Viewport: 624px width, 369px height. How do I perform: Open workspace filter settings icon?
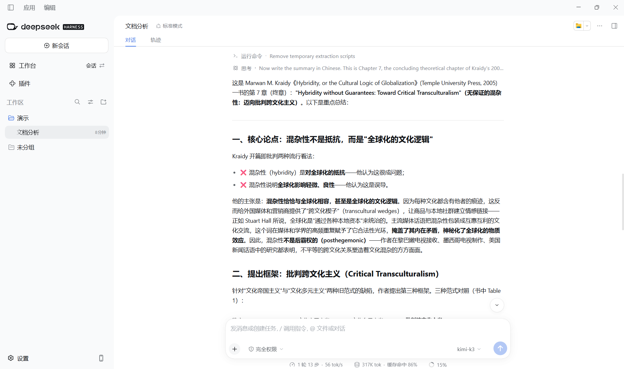coord(90,102)
